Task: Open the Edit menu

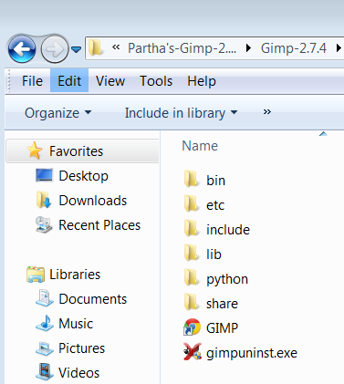Action: click(69, 81)
